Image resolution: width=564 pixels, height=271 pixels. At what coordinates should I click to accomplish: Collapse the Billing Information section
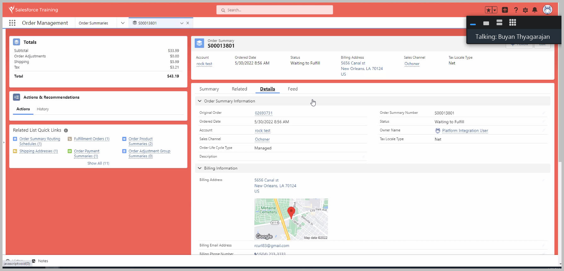coord(200,168)
